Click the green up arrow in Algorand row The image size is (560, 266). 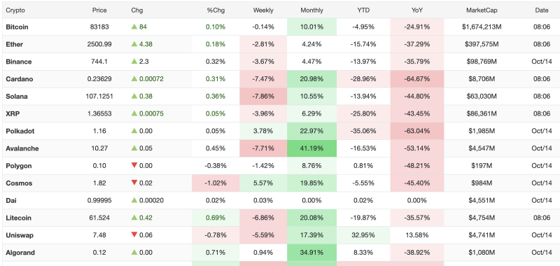[134, 253]
